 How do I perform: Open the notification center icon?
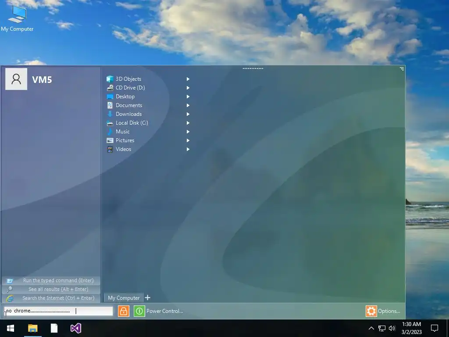(435, 328)
